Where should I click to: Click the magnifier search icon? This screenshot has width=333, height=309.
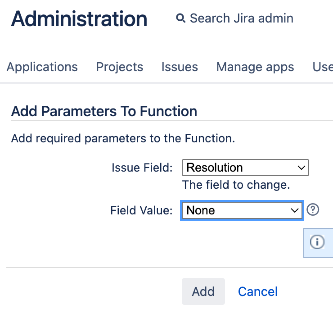click(180, 18)
